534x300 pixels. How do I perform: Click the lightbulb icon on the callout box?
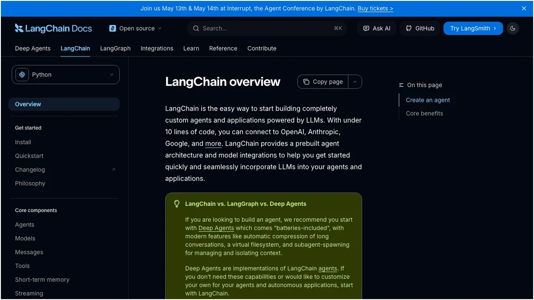[x=176, y=203]
